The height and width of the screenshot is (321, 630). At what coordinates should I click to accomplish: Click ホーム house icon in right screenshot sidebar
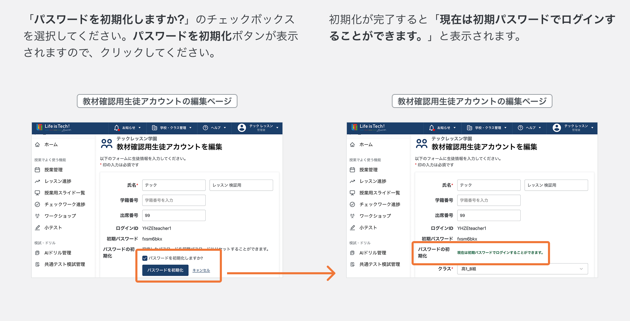[x=352, y=145]
